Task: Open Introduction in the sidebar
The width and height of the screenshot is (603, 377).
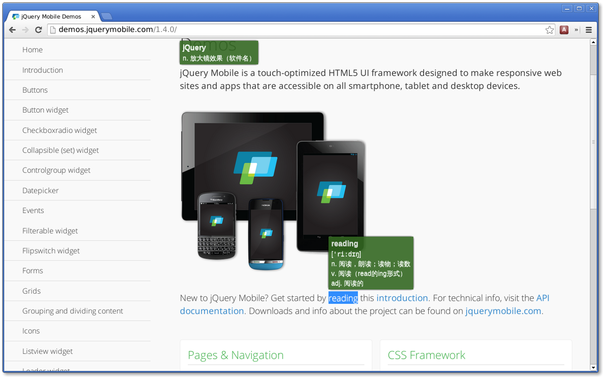Action: point(77,70)
